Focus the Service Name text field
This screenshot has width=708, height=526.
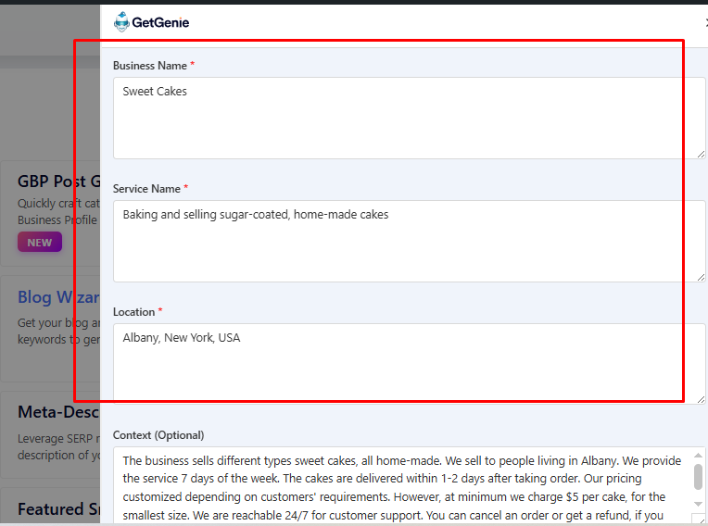408,241
